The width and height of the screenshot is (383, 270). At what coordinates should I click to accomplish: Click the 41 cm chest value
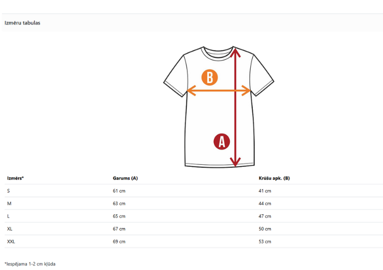coord(265,191)
